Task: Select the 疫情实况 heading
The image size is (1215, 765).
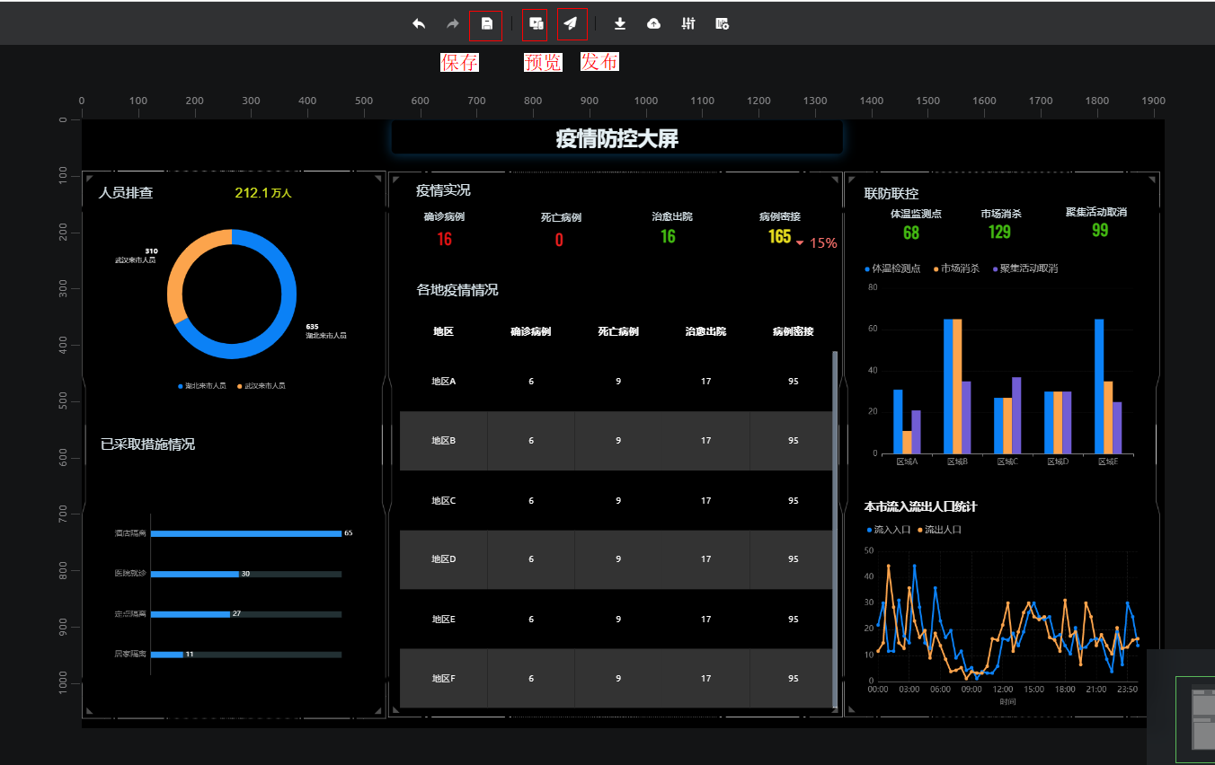Action: pyautogui.click(x=443, y=190)
